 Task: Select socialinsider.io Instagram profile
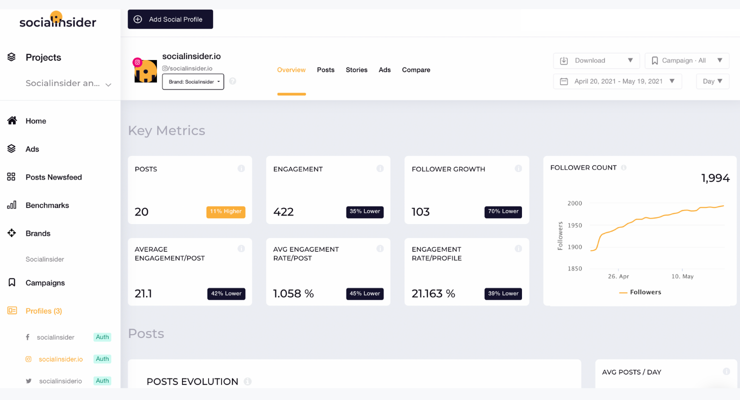tap(61, 359)
